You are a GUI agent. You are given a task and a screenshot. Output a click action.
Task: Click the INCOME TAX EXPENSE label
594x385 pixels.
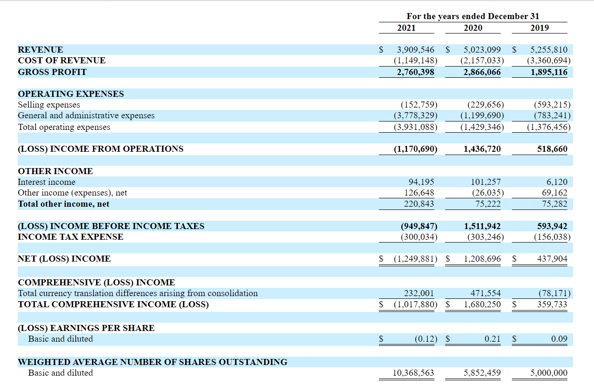pyautogui.click(x=70, y=237)
